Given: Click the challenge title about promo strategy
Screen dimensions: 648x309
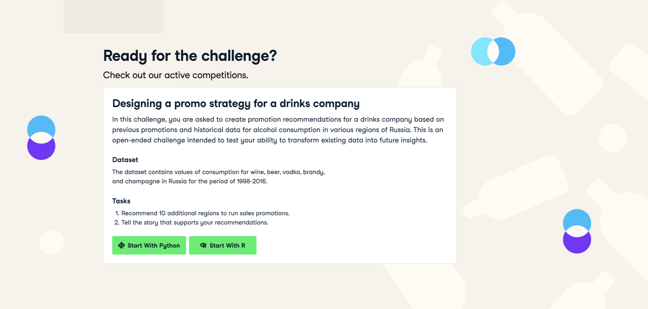Looking at the screenshot, I should click(x=236, y=104).
